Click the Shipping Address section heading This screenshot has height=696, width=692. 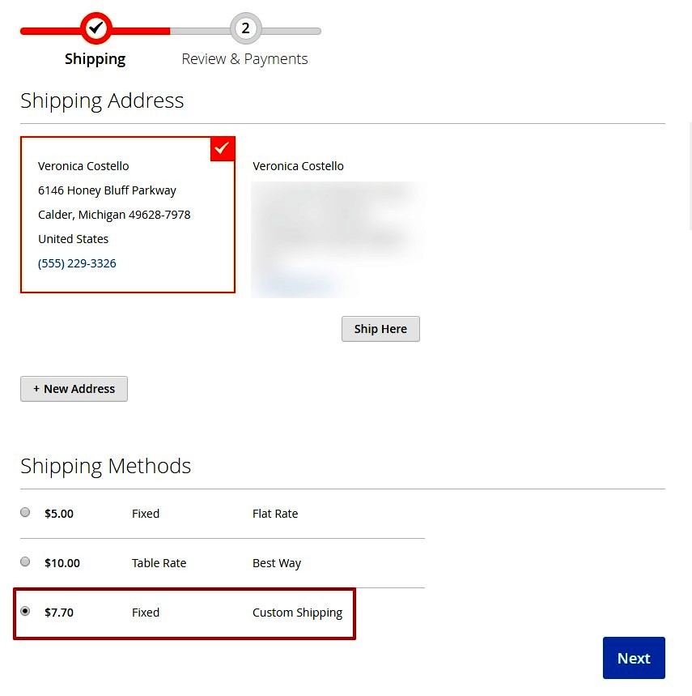click(102, 100)
